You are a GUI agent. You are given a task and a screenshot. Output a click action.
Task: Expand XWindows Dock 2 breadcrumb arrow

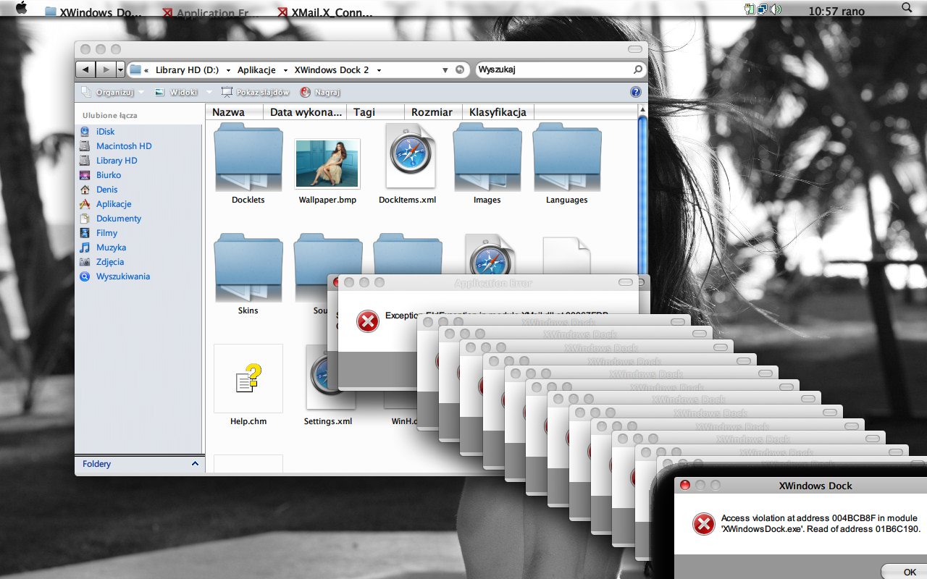coord(379,70)
